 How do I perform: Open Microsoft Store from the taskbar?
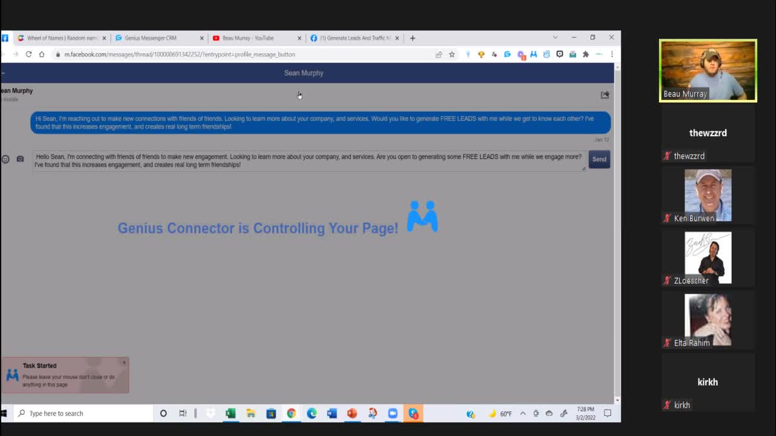pyautogui.click(x=271, y=414)
